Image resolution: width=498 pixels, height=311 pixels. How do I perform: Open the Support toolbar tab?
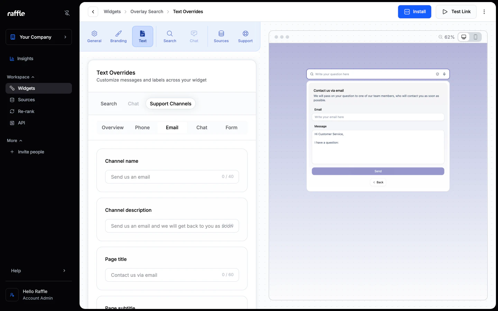click(x=246, y=37)
